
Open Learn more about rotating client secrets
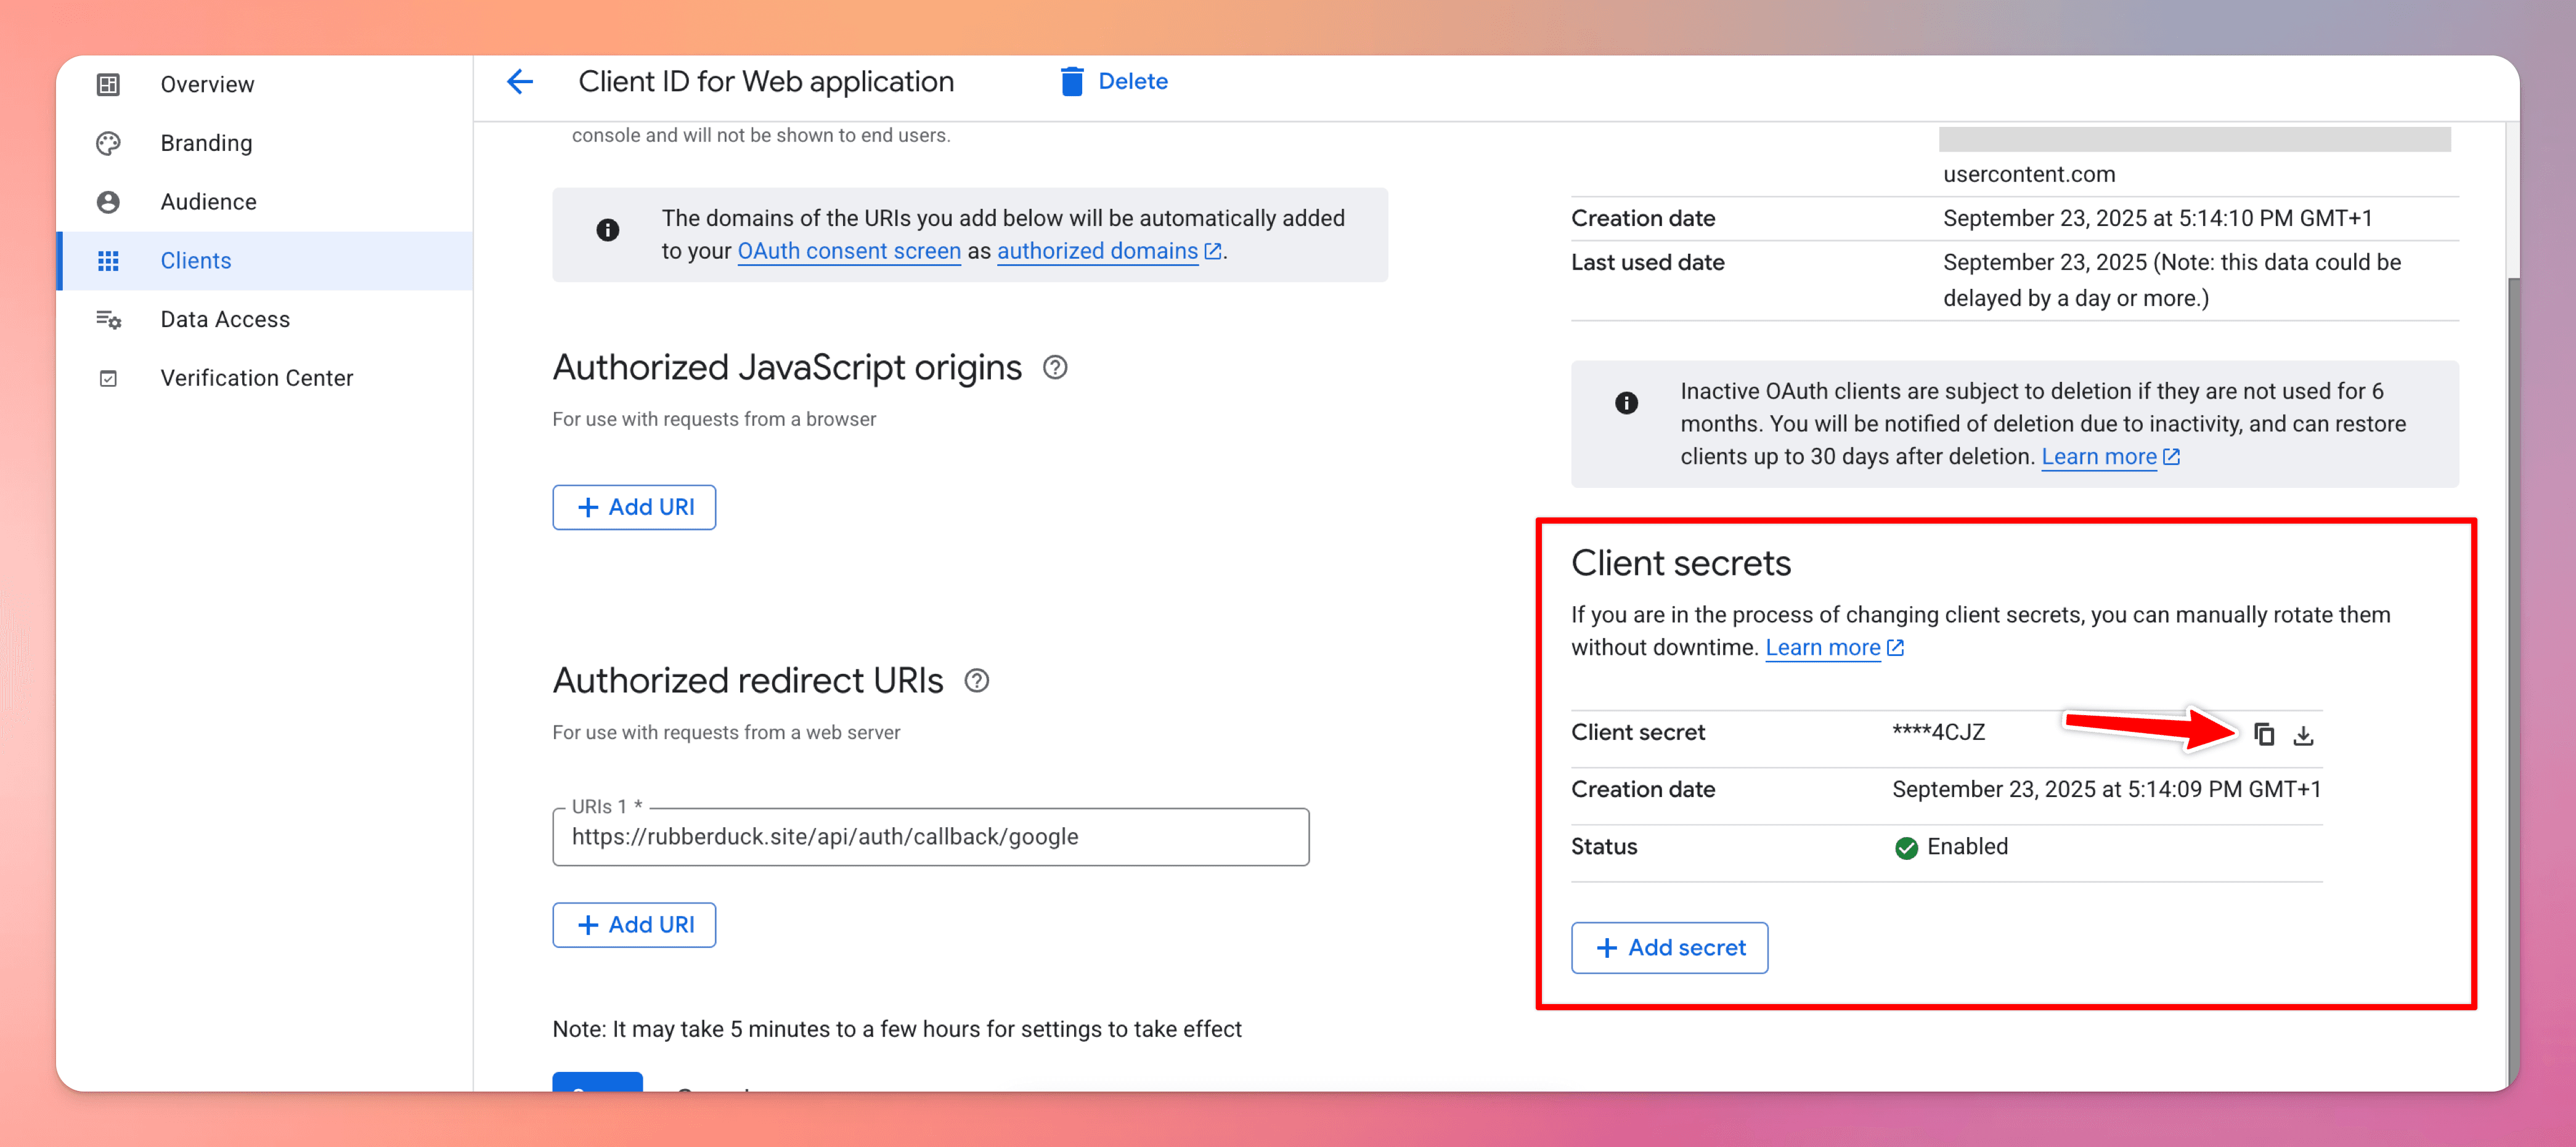[1834, 648]
